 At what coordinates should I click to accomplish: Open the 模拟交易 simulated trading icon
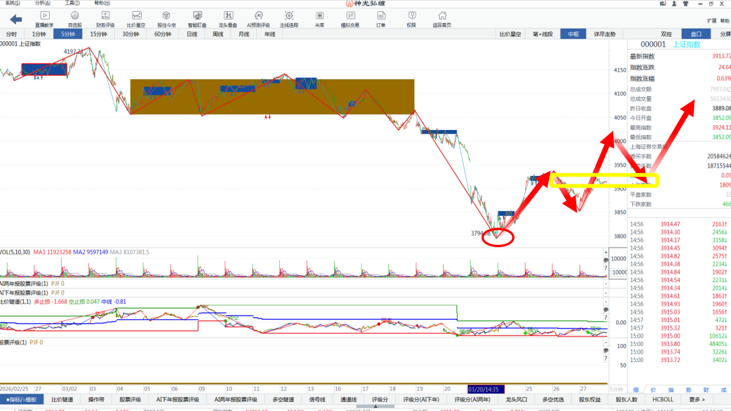pos(350,19)
